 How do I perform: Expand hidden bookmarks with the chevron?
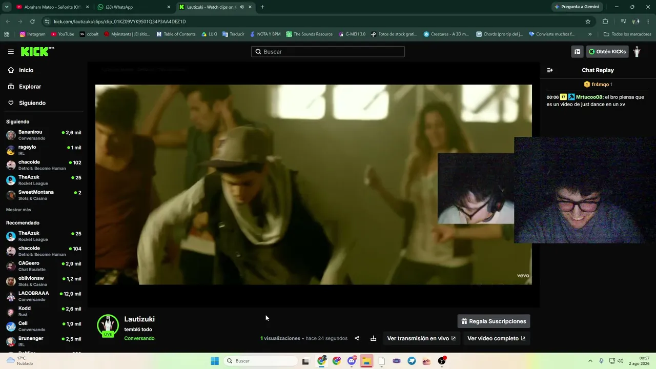(x=590, y=34)
